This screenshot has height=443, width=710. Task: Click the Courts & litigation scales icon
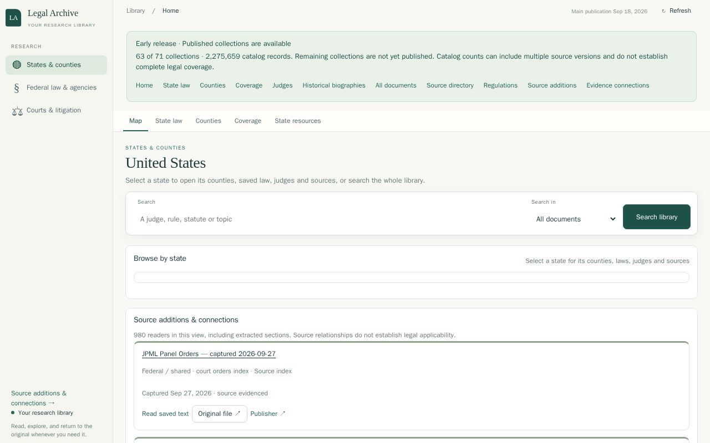pyautogui.click(x=17, y=111)
